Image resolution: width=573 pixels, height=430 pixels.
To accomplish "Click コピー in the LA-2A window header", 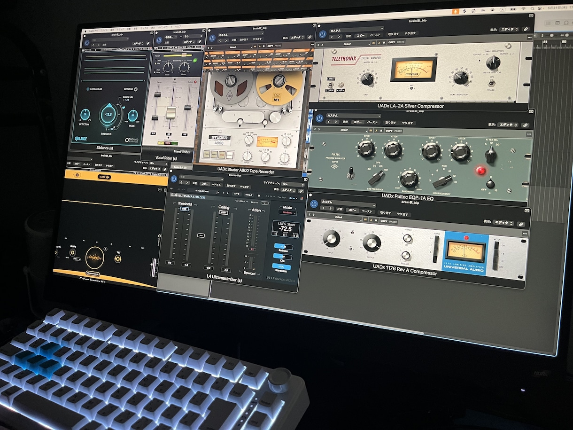I will tap(361, 35).
